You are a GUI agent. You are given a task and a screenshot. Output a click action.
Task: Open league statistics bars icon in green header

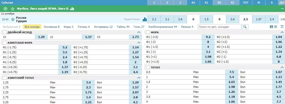pos(72,9)
